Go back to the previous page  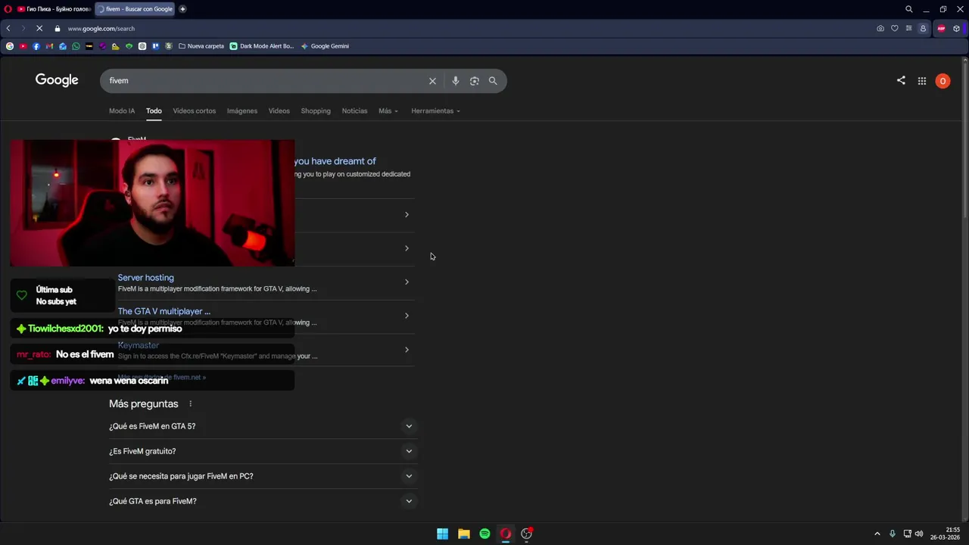[x=8, y=29]
